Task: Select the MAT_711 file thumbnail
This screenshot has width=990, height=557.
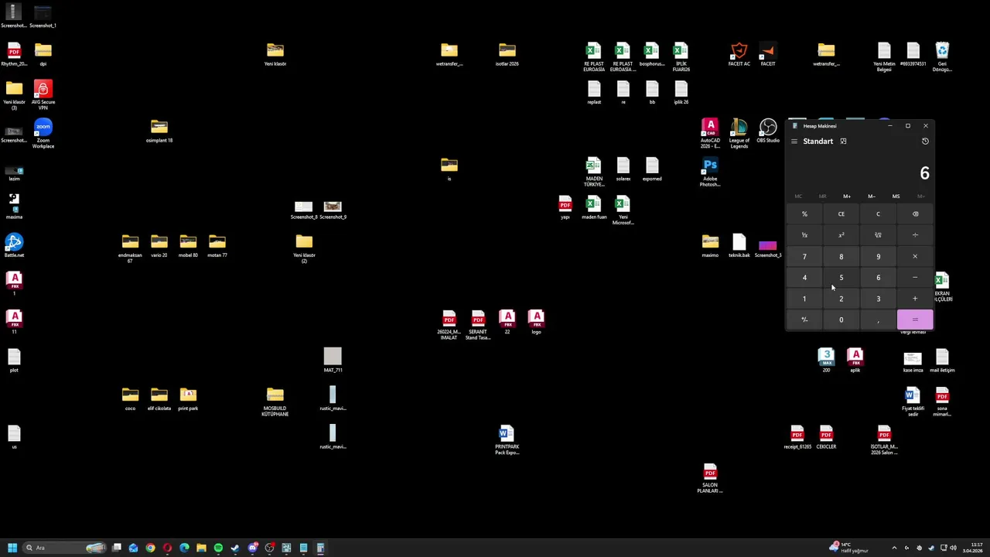Action: click(x=333, y=361)
